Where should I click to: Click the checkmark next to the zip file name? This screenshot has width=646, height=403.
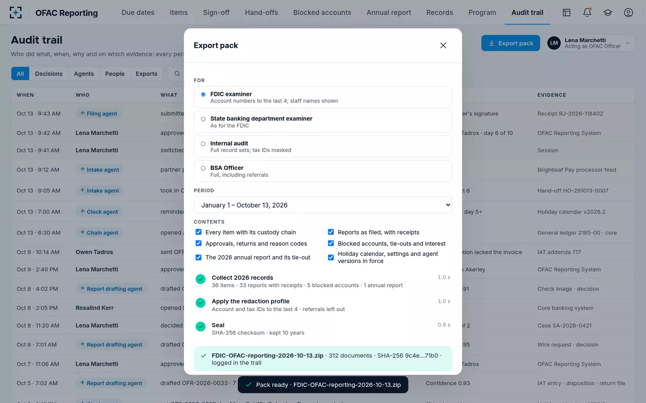point(204,356)
